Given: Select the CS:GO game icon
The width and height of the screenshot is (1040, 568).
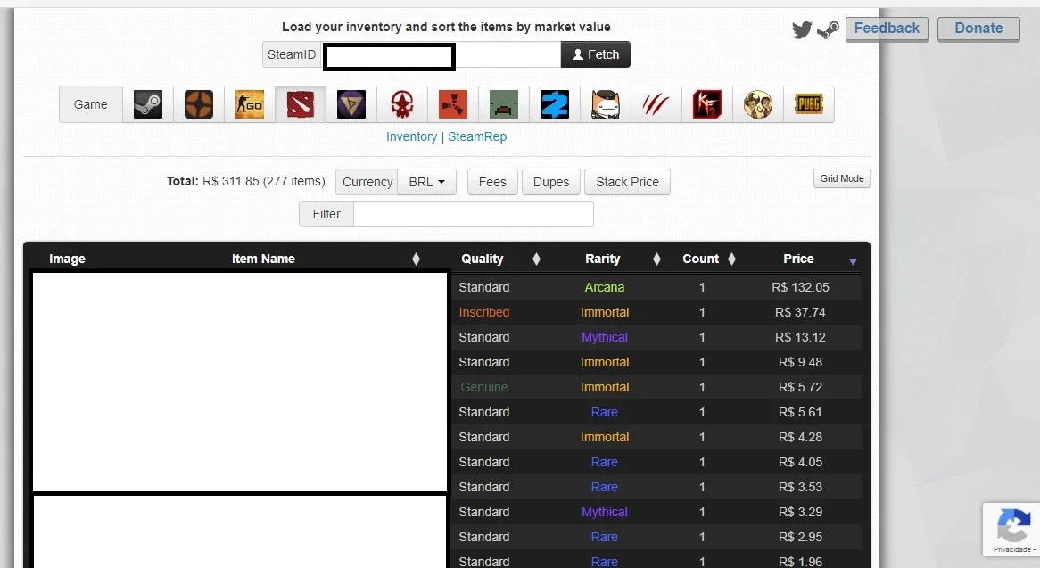Looking at the screenshot, I should [x=250, y=104].
